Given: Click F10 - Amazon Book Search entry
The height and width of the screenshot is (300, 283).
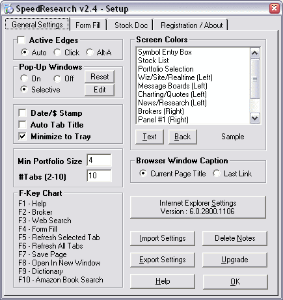Looking at the screenshot, I should [61, 280].
